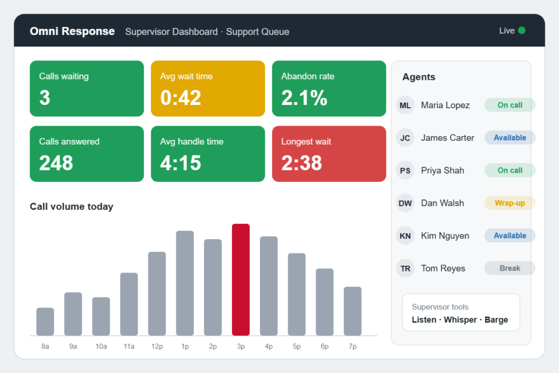Click the Call volume today heading
Image resolution: width=559 pixels, height=373 pixels.
72,206
